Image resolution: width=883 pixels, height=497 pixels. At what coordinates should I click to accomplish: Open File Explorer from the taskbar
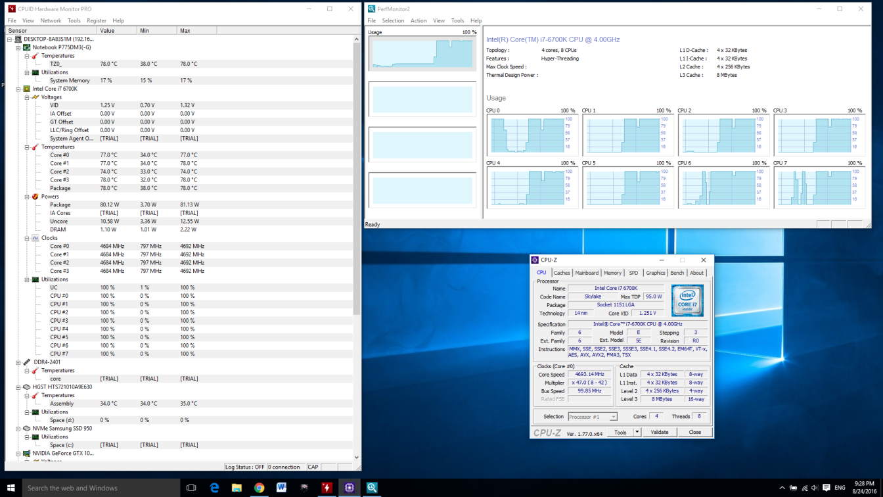[x=237, y=488]
